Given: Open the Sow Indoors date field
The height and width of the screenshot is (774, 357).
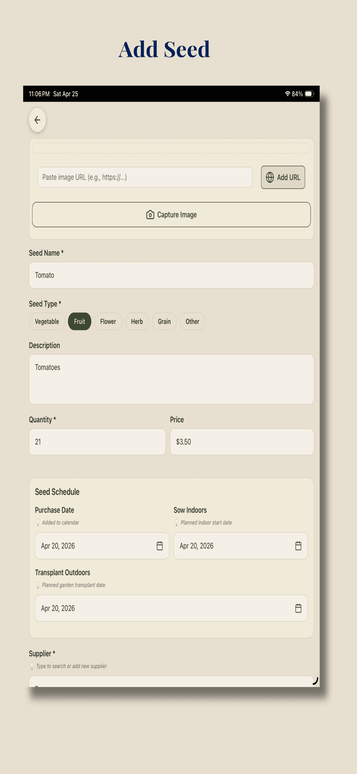Looking at the screenshot, I should pos(241,546).
